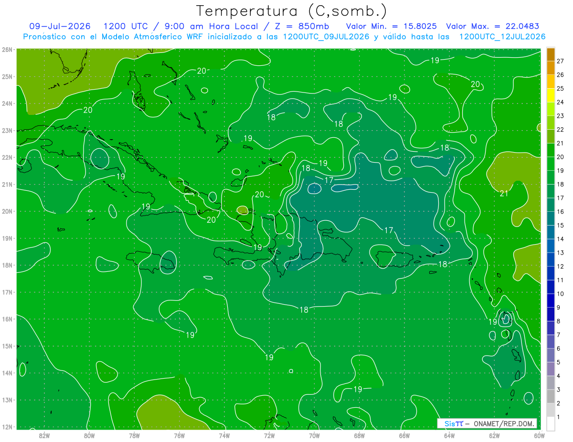Viewport: 573px width, 442px height.
Task: Pick the lavender swatch between 4 and 5
Action: pos(551,369)
